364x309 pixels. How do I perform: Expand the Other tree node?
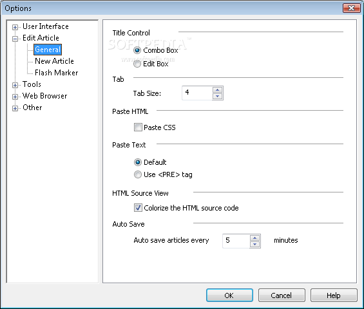(x=15, y=108)
